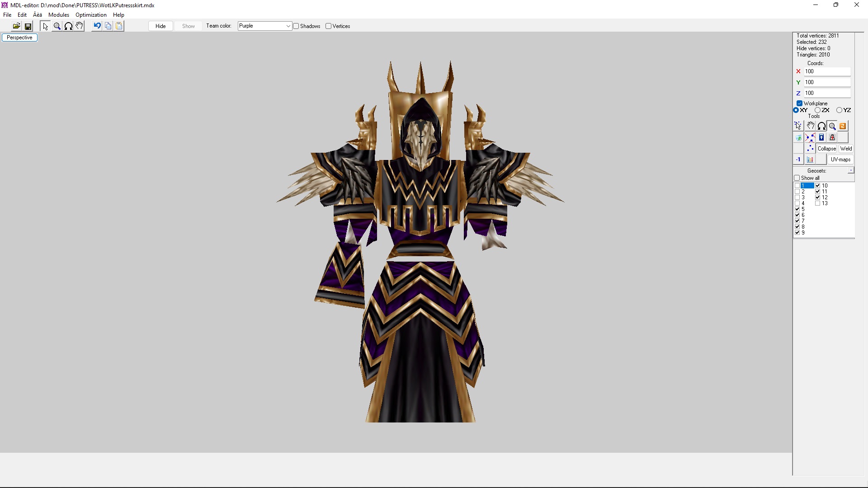This screenshot has height=488, width=868.
Task: Enable geoset 3 checkbox
Action: click(x=797, y=197)
